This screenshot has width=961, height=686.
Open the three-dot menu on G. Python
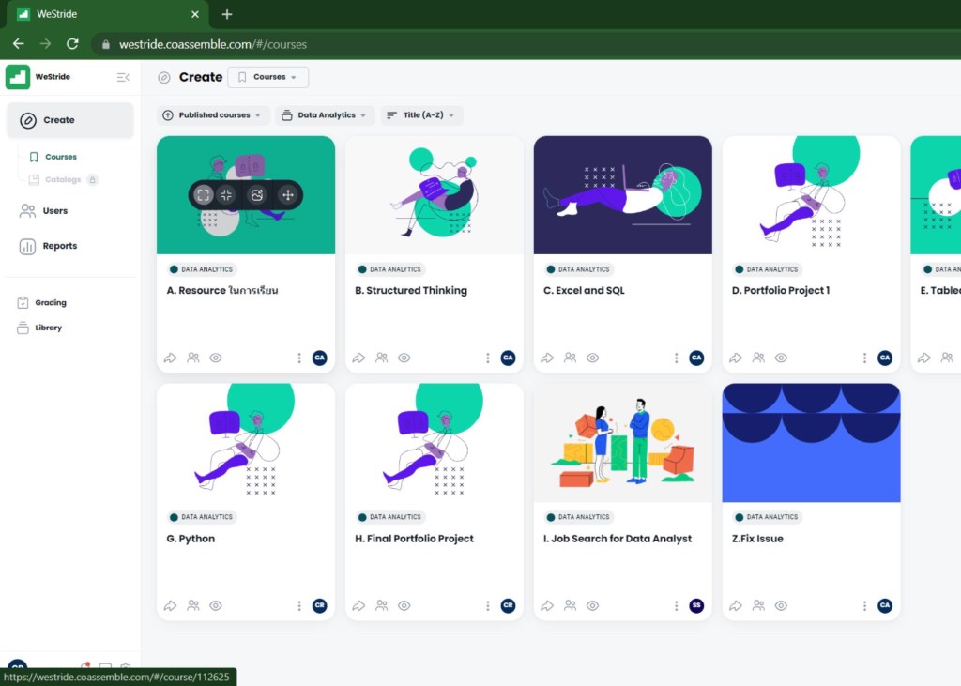(x=299, y=606)
